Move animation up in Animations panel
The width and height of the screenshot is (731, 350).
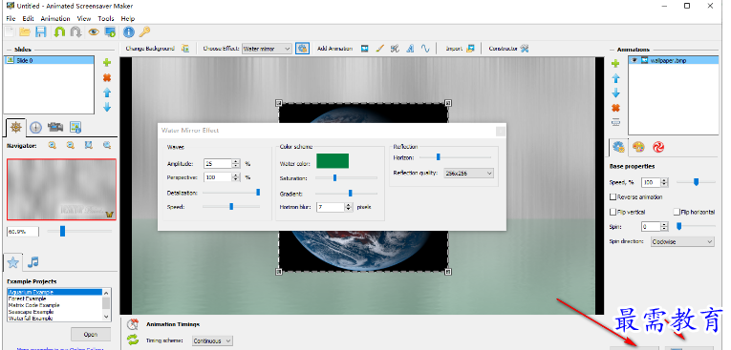(615, 78)
